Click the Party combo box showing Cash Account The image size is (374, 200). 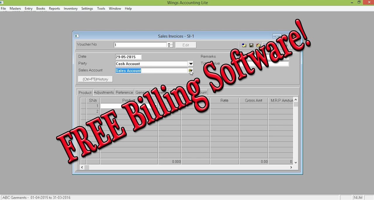tap(152, 64)
